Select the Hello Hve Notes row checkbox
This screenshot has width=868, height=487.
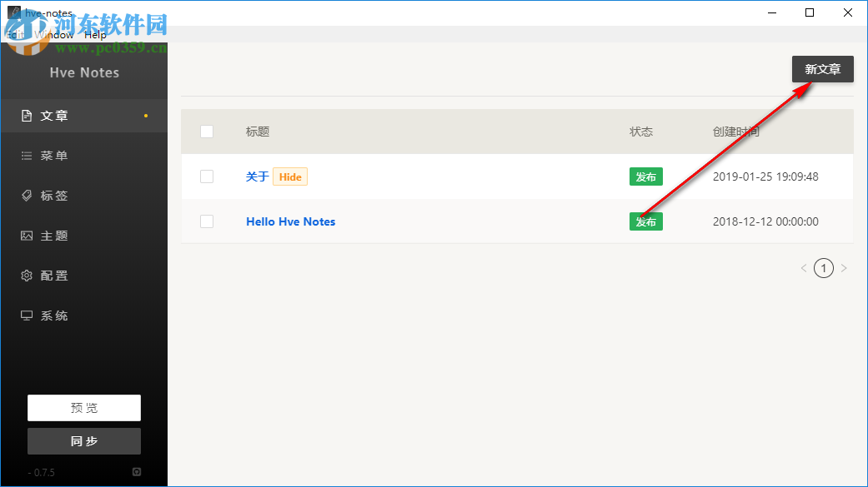[207, 221]
